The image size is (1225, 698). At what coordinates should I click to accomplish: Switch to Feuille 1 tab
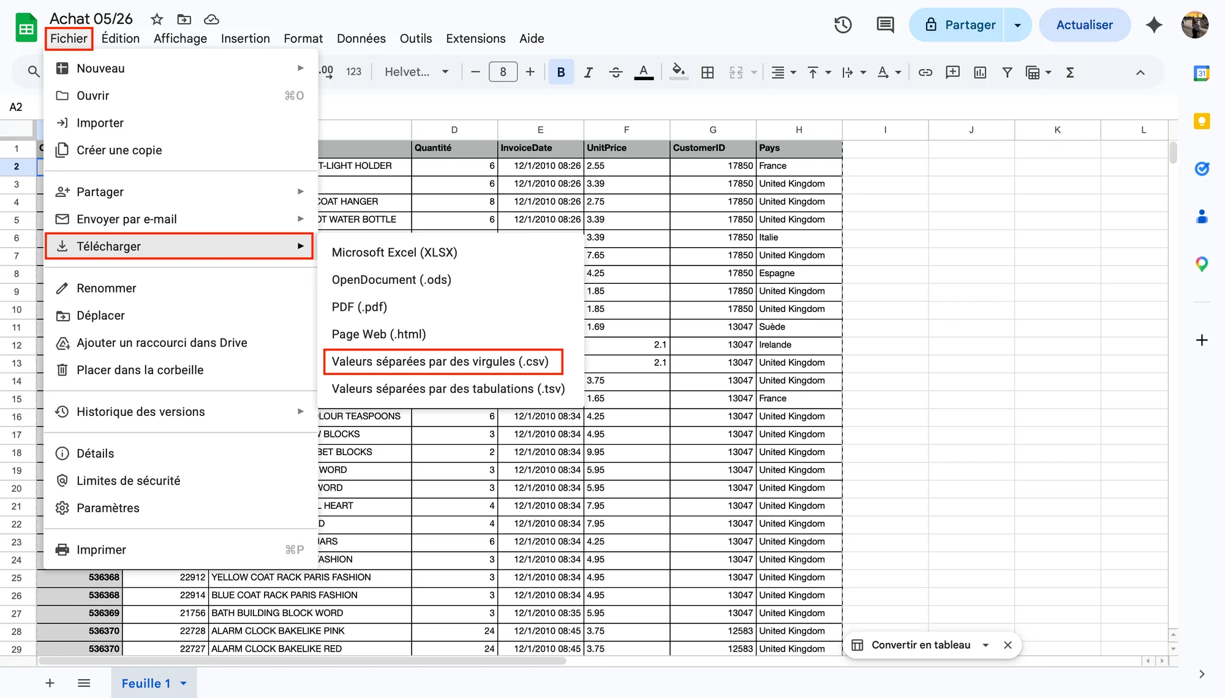[x=146, y=683]
